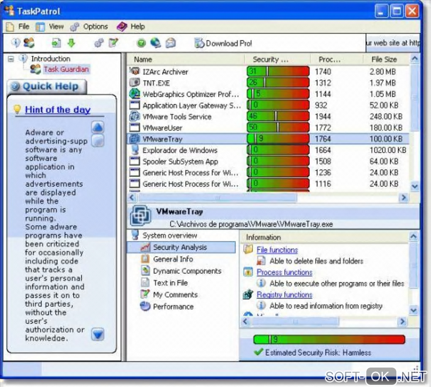The image size is (431, 387).
Task: Click the Download Pro! button
Action: tap(223, 43)
